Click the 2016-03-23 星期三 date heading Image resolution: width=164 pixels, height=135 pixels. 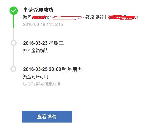(43, 43)
